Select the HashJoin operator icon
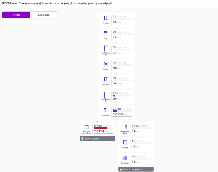This screenshot has height=172, width=218. tap(105, 110)
